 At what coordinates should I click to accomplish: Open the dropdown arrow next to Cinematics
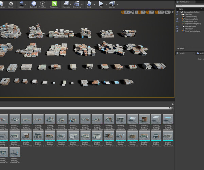82,5
